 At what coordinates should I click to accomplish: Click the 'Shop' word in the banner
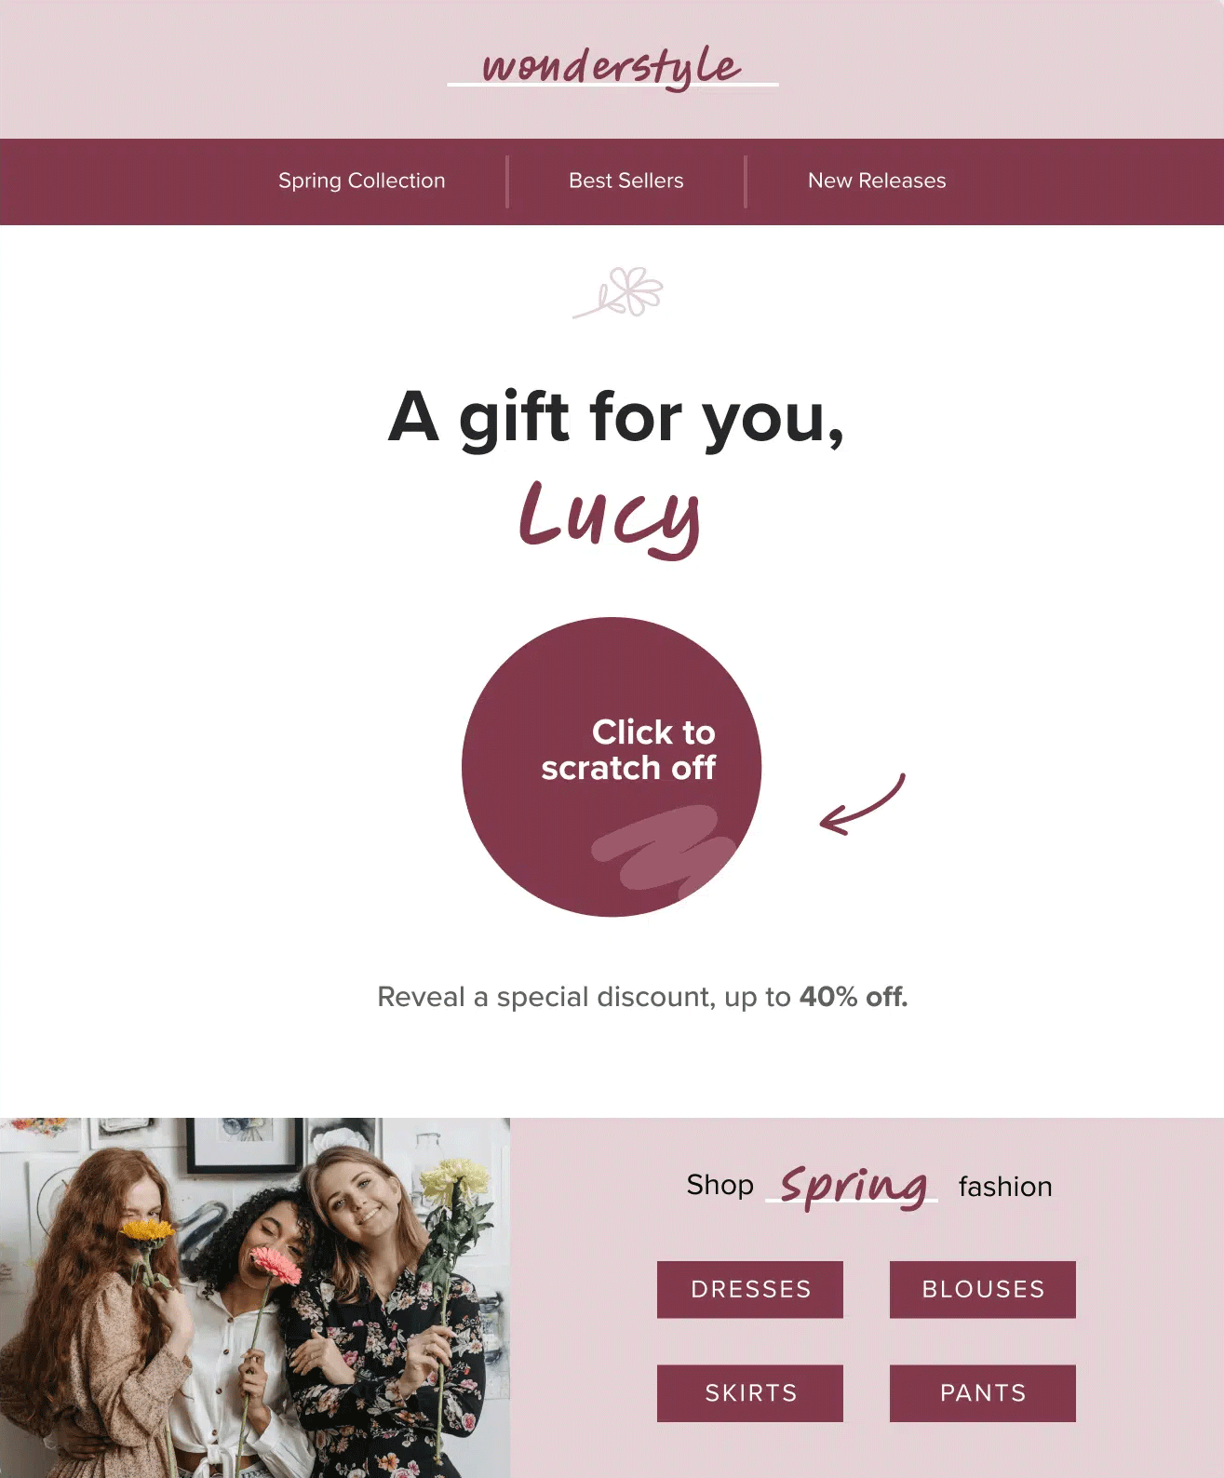tap(720, 1185)
